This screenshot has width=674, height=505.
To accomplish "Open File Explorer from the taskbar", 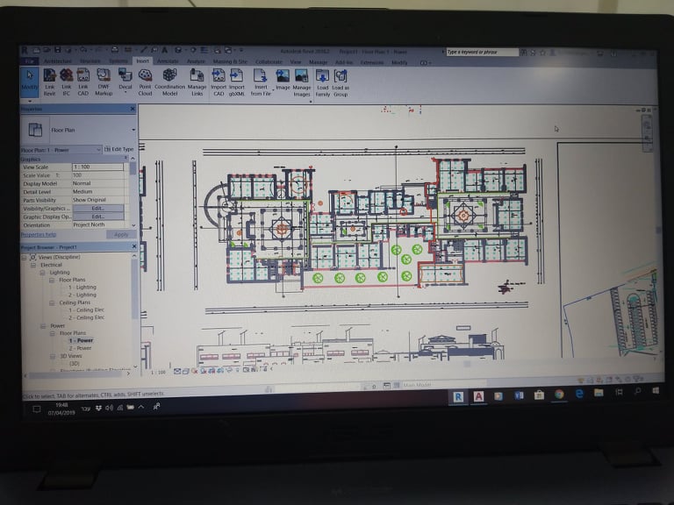I will click(x=599, y=393).
